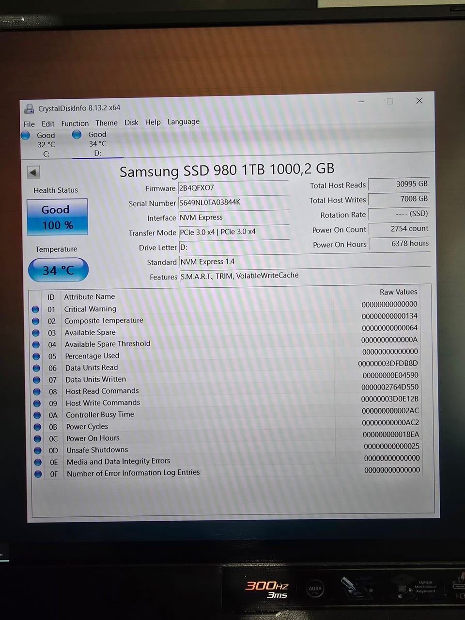Click the status dot for Available Spare row 03

pos(36,333)
